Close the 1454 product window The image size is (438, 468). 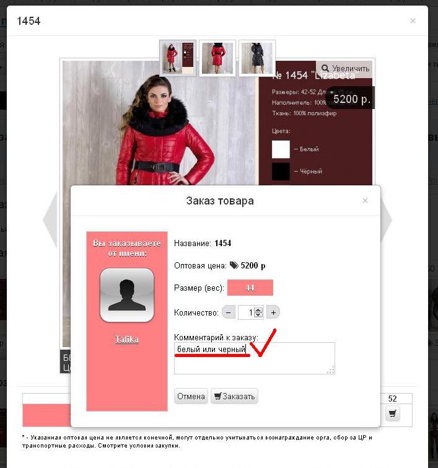point(413,20)
